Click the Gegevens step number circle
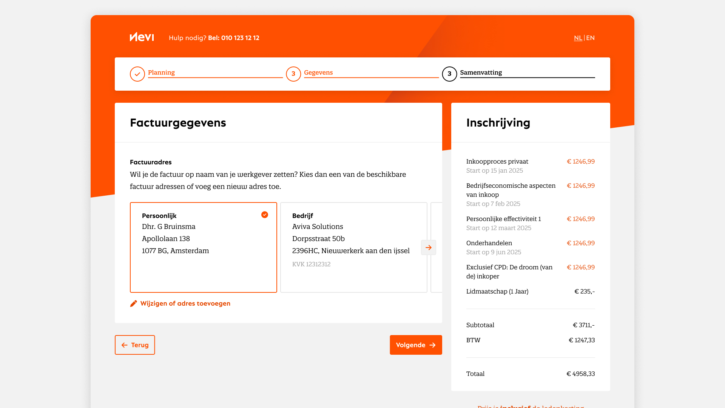The image size is (725, 408). coord(293,74)
